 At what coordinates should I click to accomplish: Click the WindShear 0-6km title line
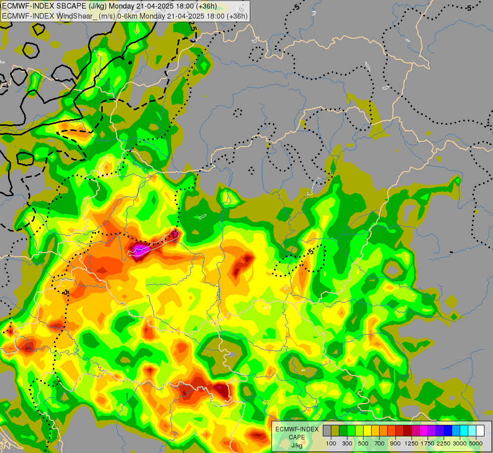click(x=125, y=16)
